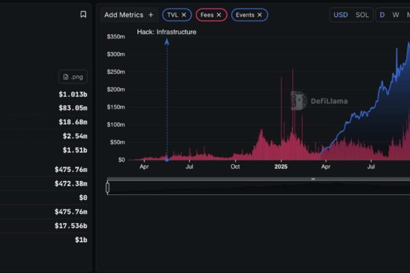Click the plus icon in Add Metrics
The height and width of the screenshot is (273, 410).
coord(151,14)
